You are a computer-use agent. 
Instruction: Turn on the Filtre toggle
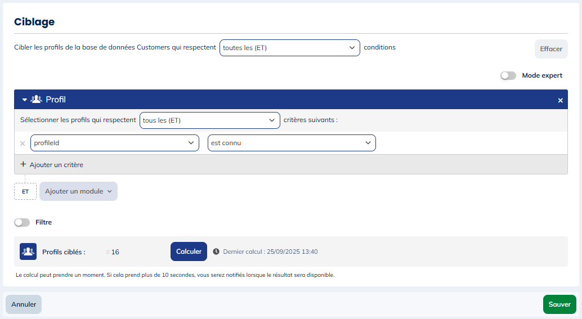[x=22, y=222]
